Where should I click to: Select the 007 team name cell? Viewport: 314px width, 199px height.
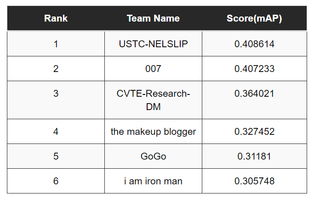click(153, 69)
